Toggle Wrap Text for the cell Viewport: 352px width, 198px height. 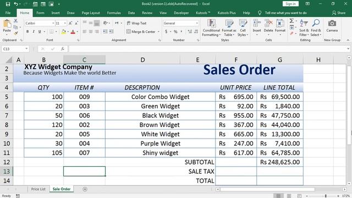tap(136, 23)
